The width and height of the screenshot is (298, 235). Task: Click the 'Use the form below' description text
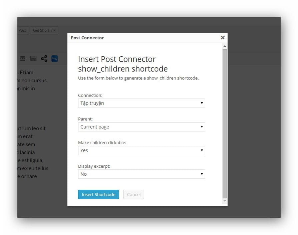(x=138, y=78)
